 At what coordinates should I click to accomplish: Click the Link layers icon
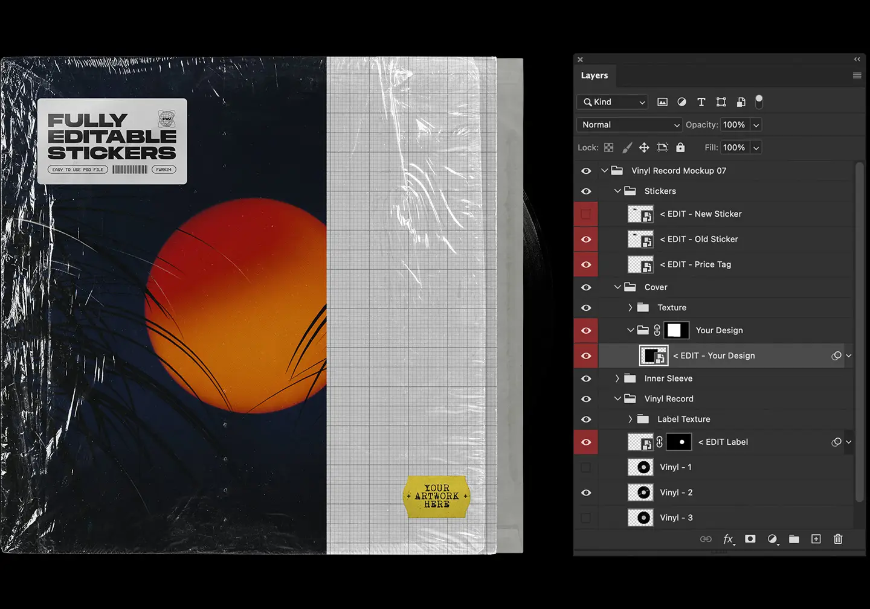(706, 539)
